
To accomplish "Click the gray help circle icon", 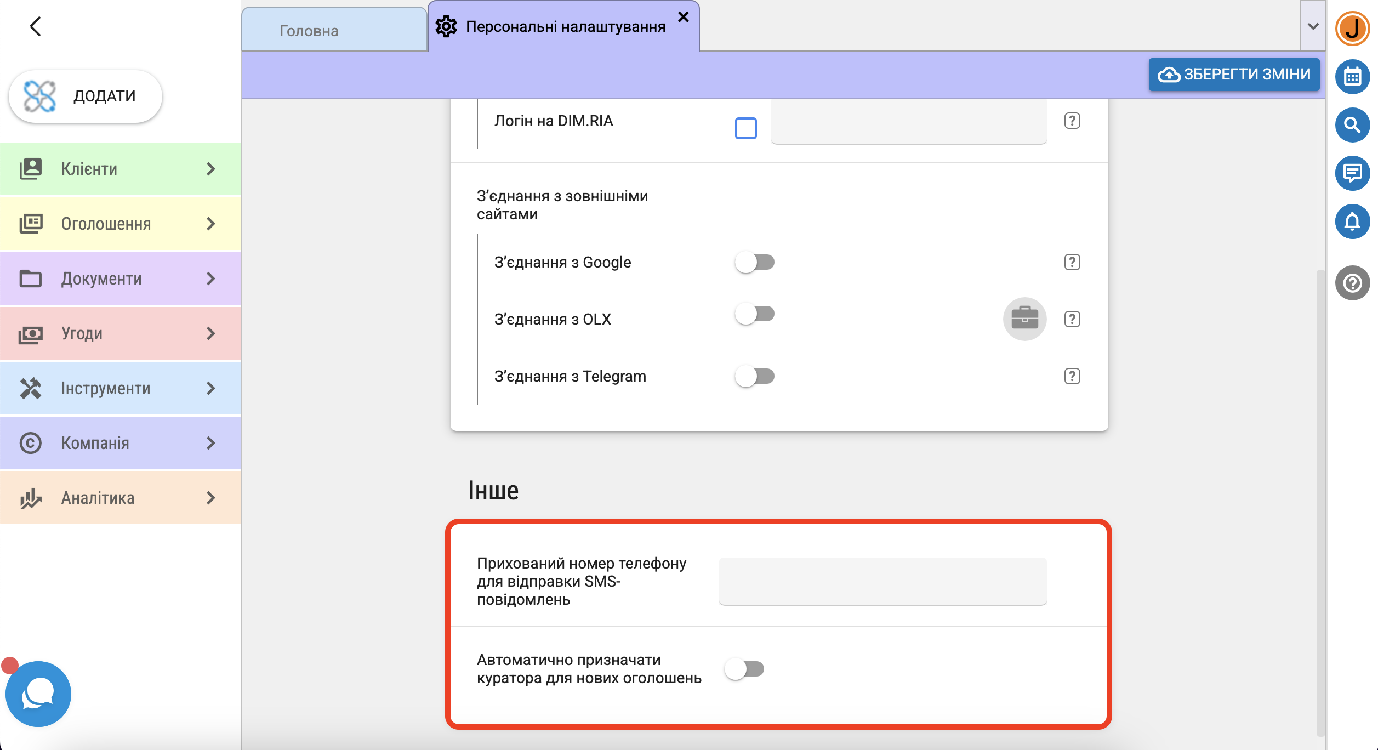I will [x=1352, y=283].
